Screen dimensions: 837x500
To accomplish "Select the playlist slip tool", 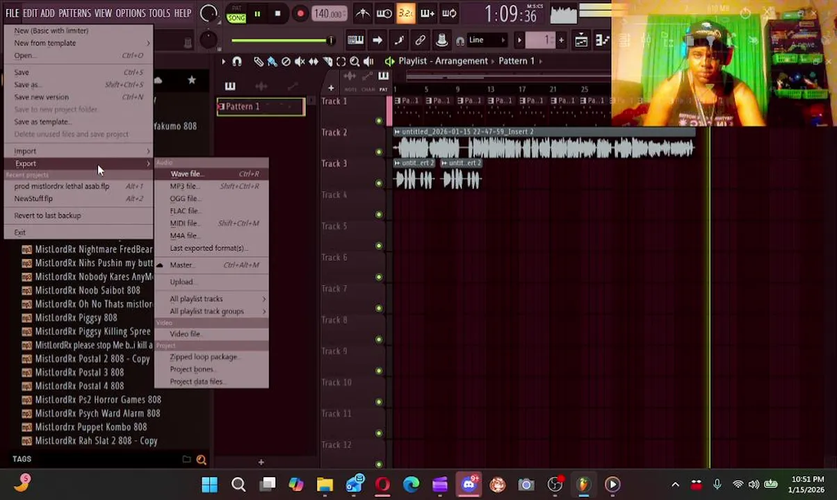I will (x=314, y=61).
